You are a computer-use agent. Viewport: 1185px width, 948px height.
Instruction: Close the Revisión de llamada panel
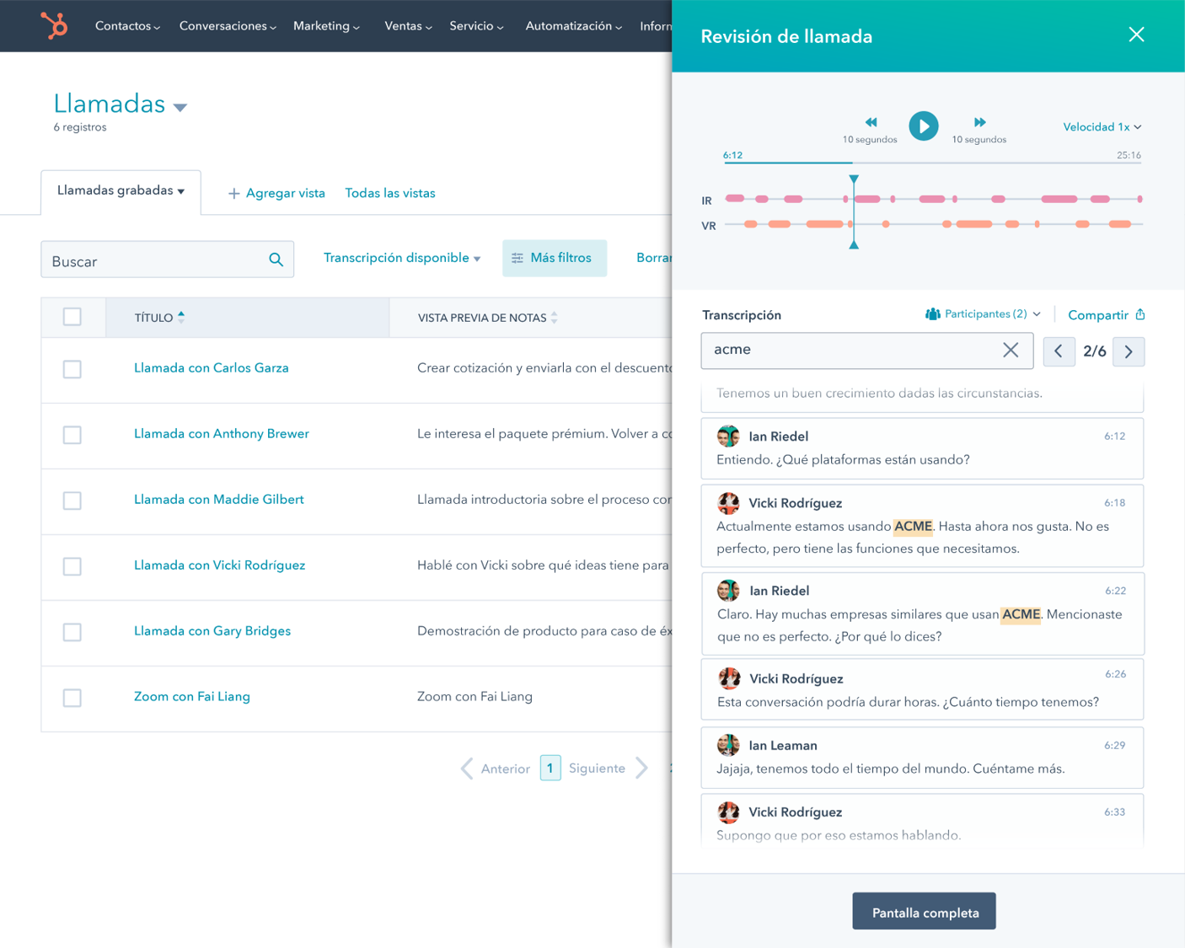1136,35
